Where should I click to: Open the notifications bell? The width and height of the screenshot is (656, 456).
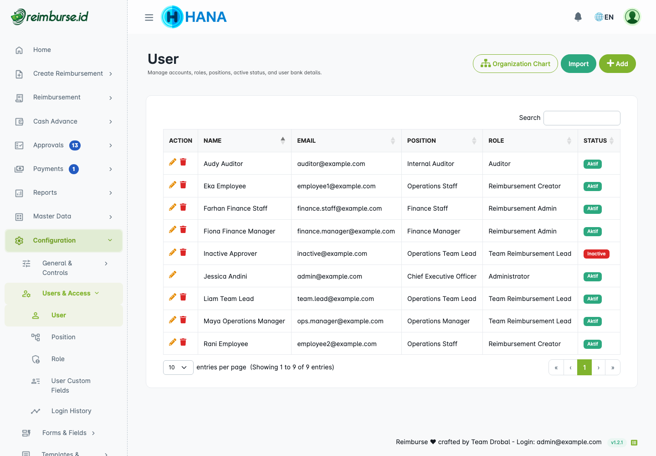tap(578, 17)
